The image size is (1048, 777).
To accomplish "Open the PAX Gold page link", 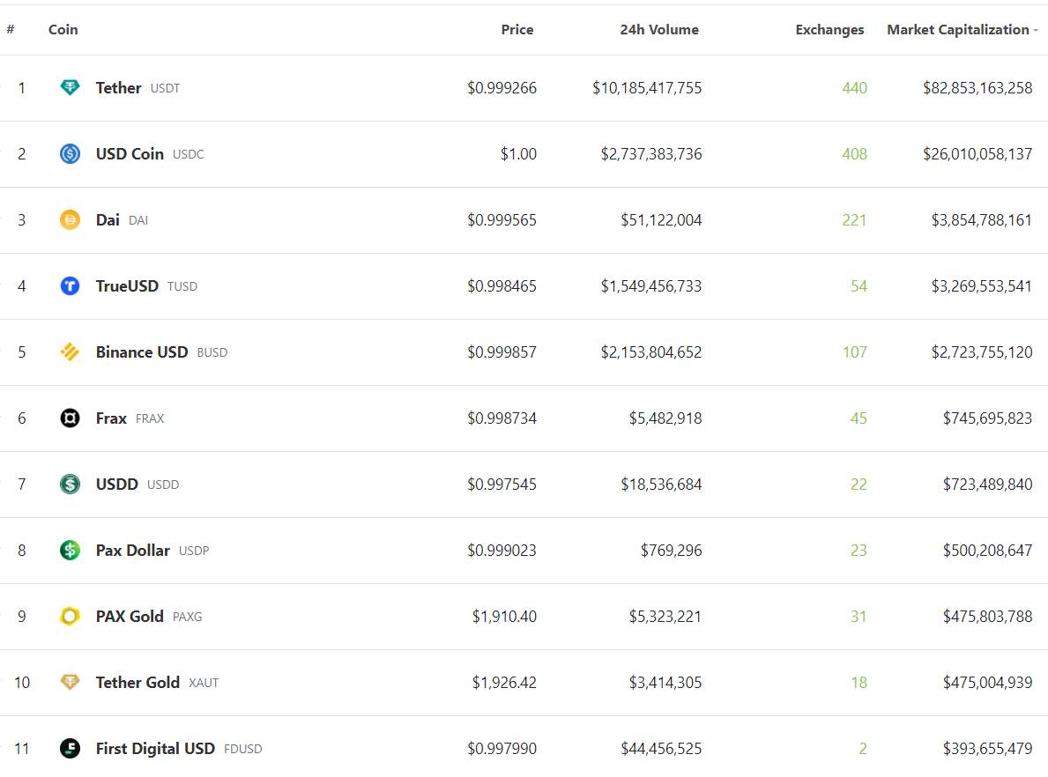I will coord(130,616).
